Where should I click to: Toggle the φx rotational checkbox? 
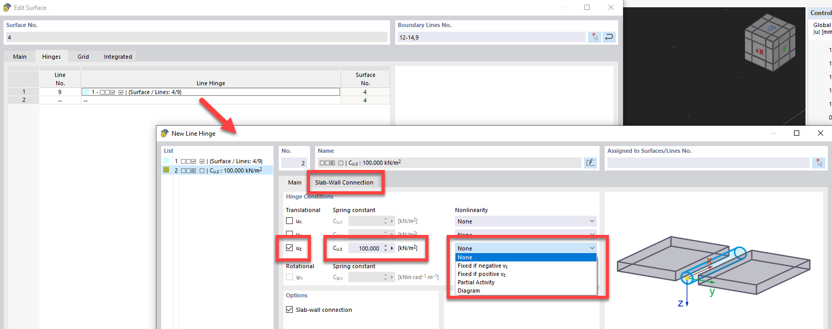point(289,277)
